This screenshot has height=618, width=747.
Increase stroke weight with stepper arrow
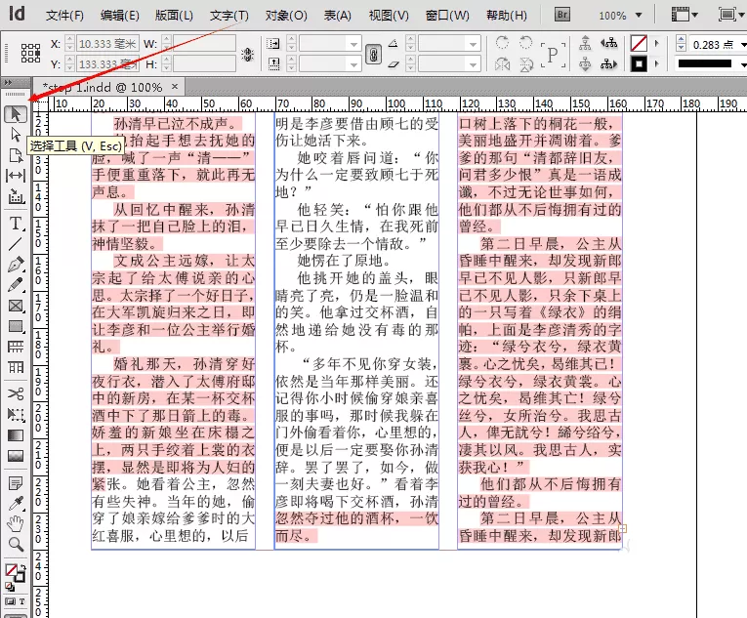pyautogui.click(x=681, y=40)
